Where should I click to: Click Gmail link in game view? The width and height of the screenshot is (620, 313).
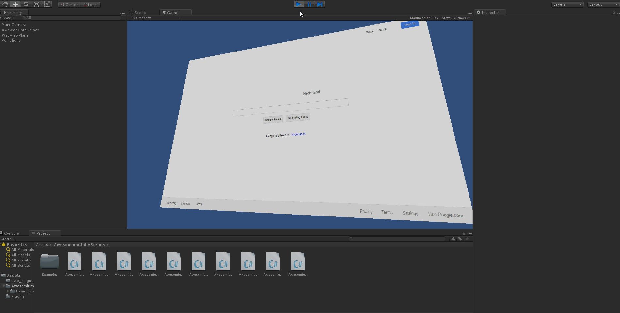point(369,32)
